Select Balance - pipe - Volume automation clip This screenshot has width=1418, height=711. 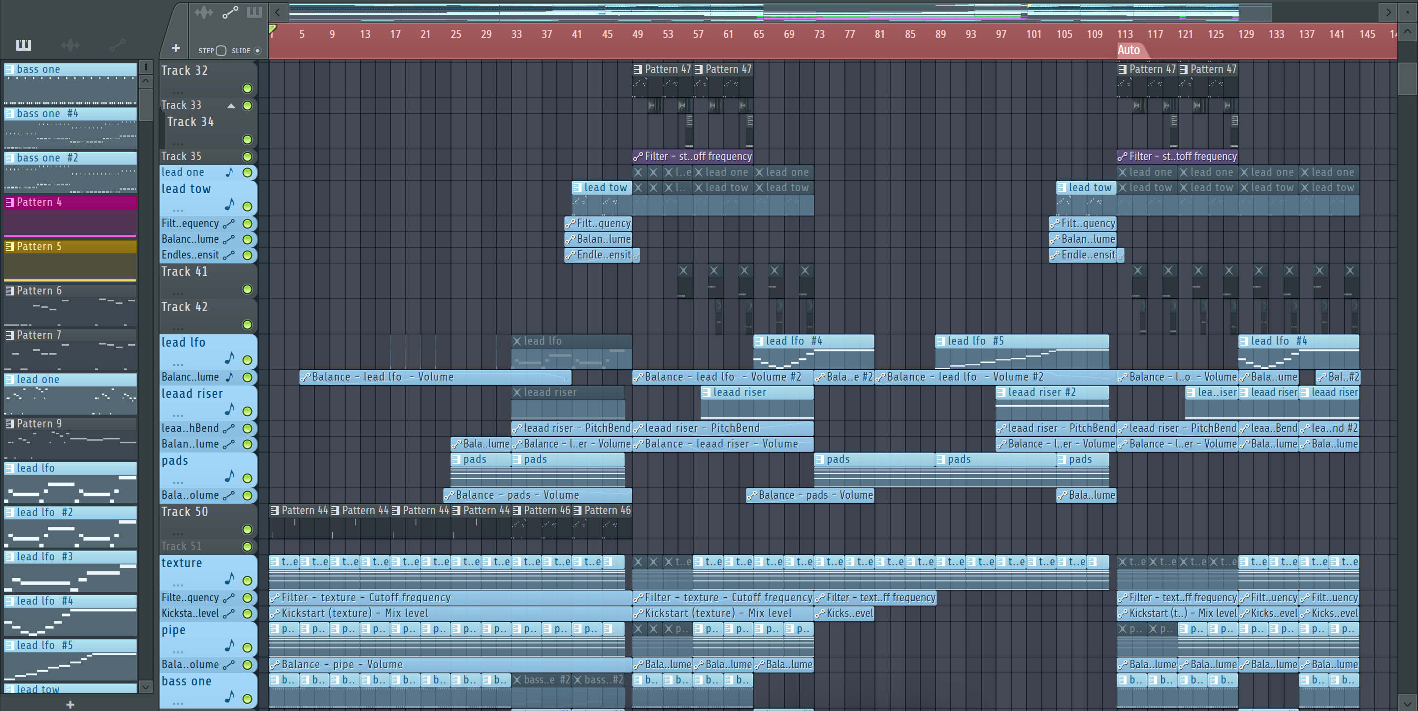(450, 664)
